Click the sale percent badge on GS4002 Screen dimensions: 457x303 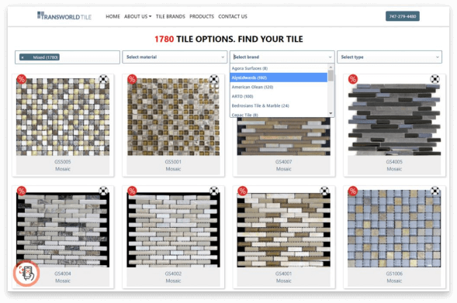(x=132, y=191)
